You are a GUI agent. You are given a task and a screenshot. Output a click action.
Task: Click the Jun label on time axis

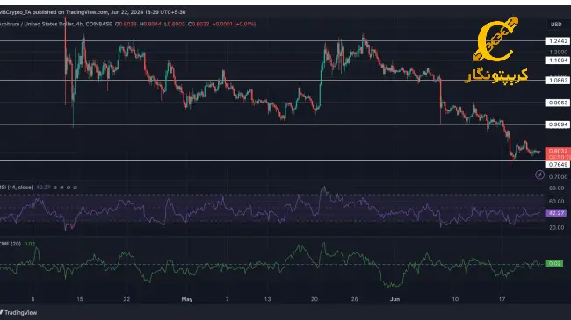pos(394,299)
